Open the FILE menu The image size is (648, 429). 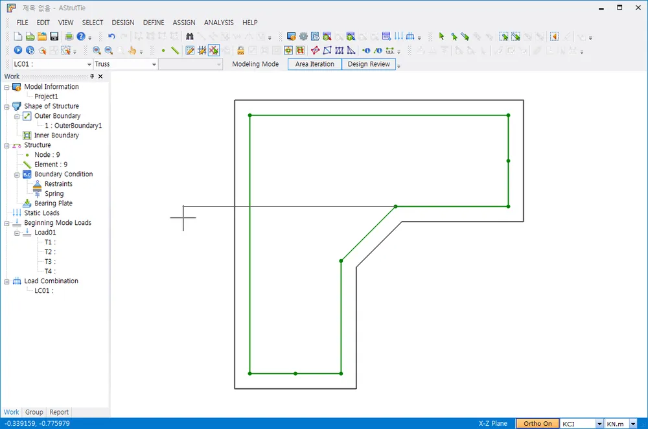point(22,22)
